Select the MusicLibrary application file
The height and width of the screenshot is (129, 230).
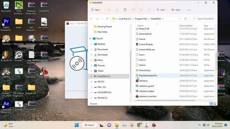(x=143, y=70)
